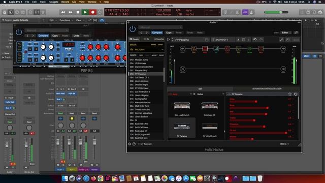Select the signal chain input block
325x183 pixels.
(x=182, y=49)
